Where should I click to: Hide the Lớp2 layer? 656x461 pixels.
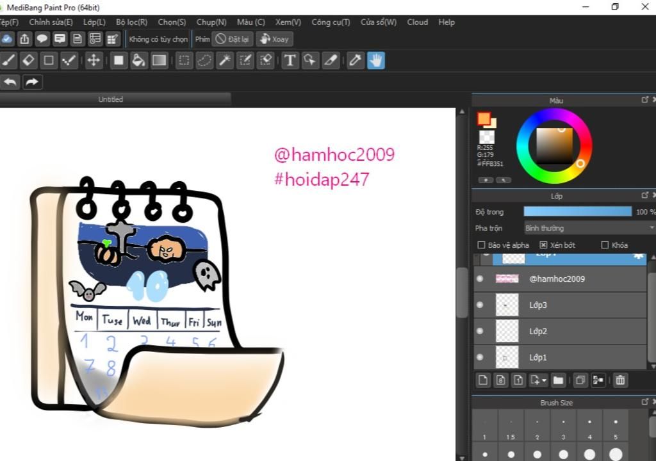coord(480,331)
